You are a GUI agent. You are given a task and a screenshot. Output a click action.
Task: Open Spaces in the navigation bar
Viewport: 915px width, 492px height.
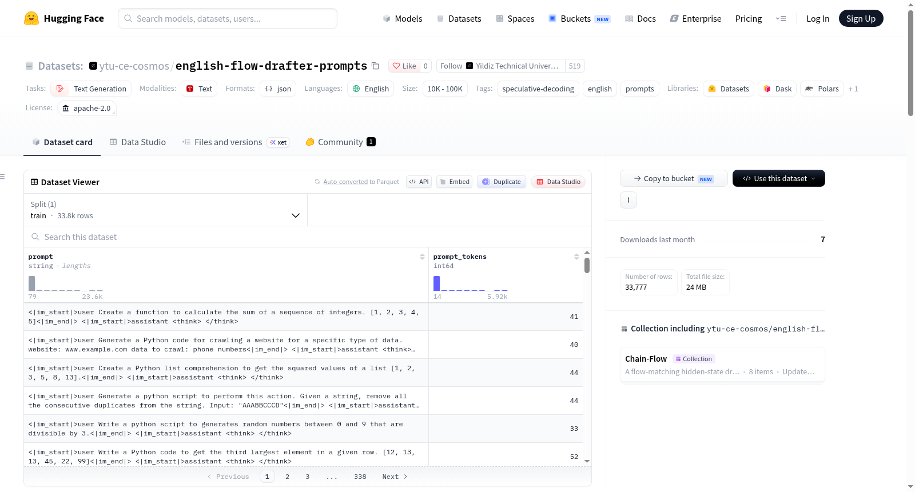click(x=515, y=18)
